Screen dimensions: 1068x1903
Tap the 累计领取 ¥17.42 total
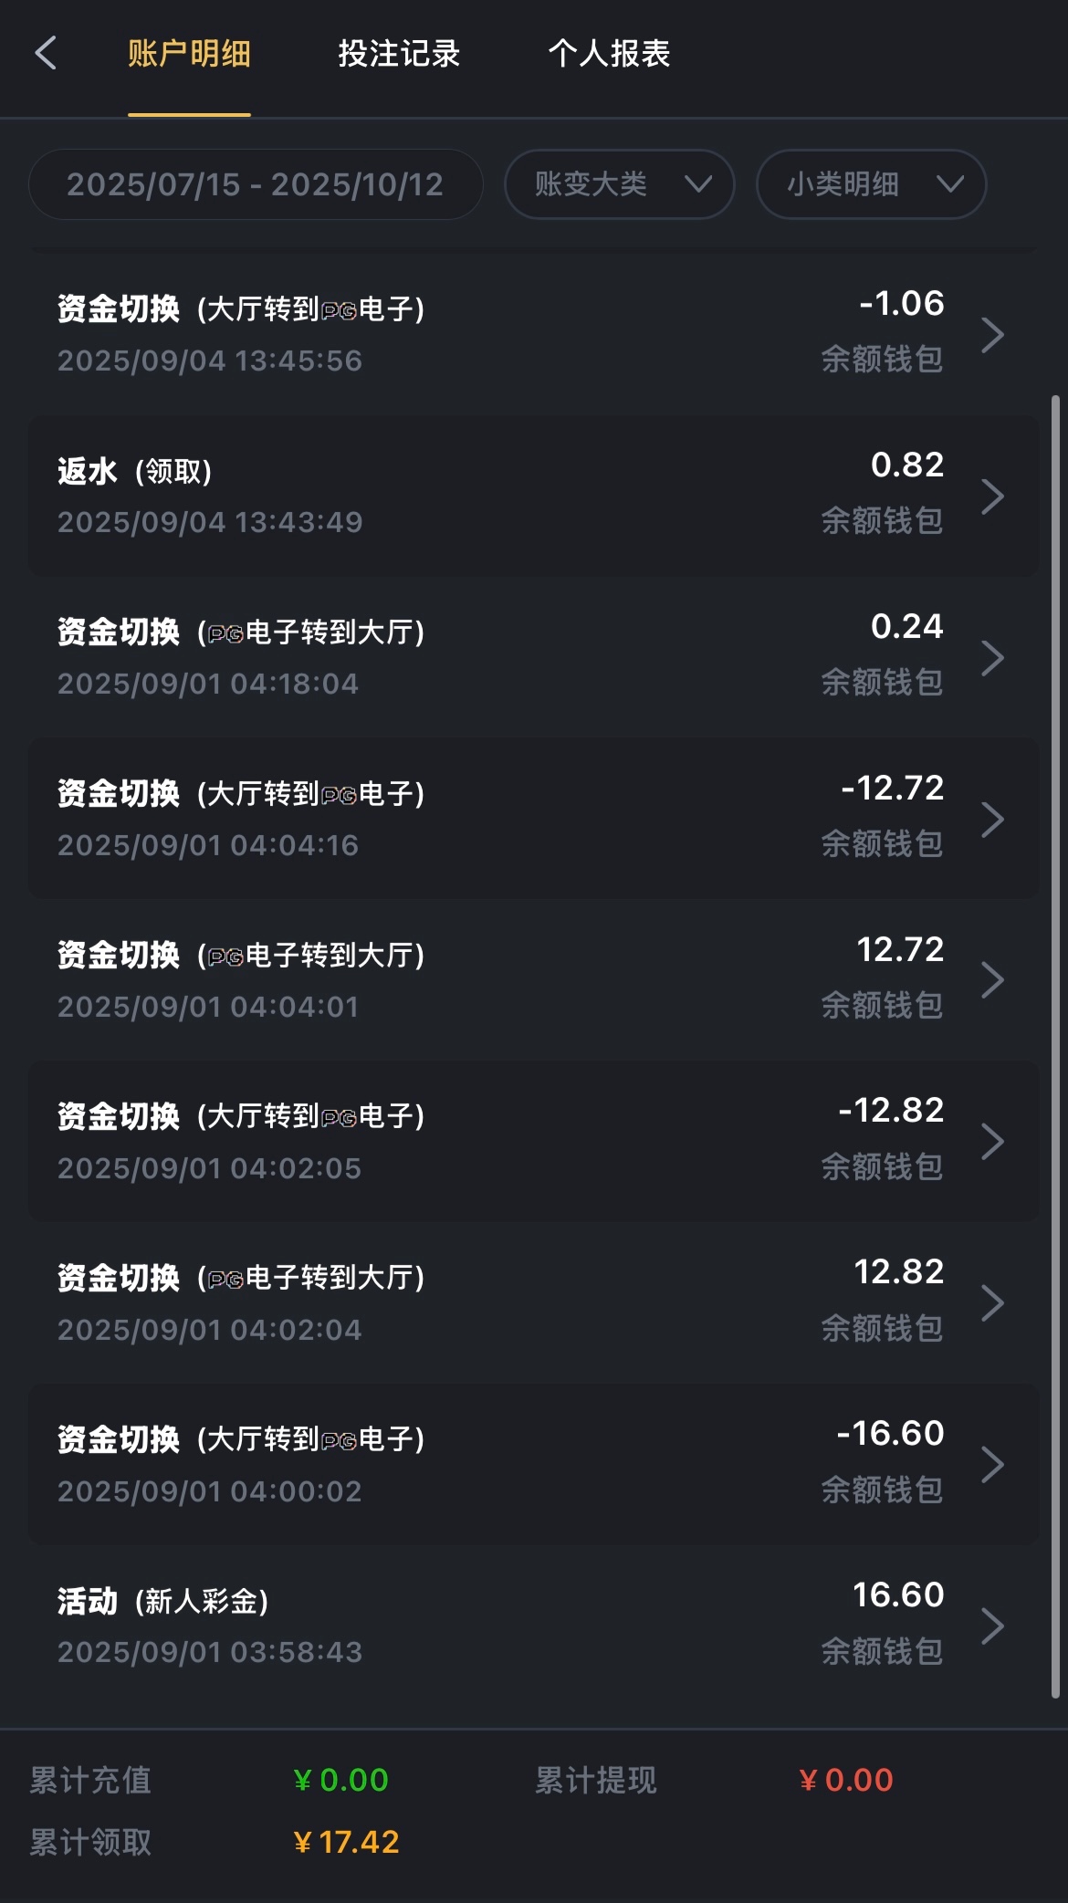tap(346, 1842)
